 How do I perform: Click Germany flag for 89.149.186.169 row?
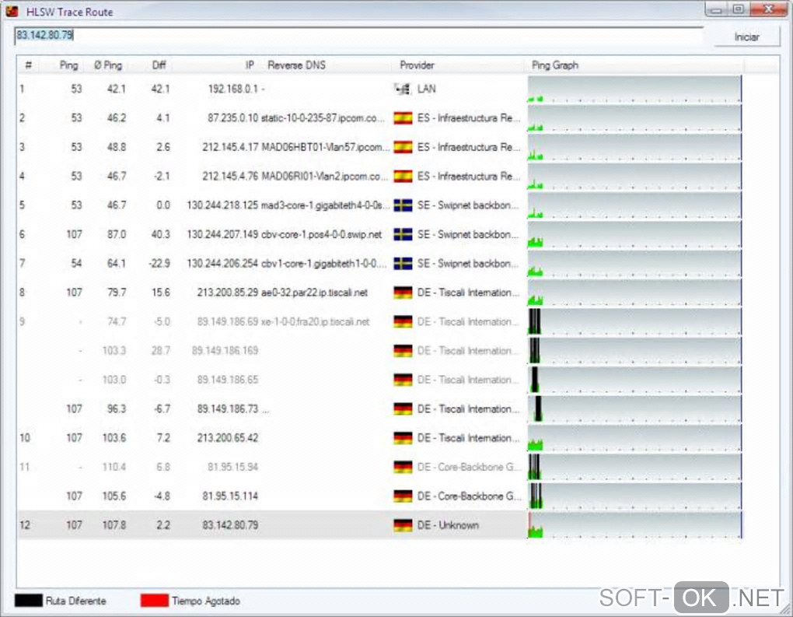click(403, 350)
